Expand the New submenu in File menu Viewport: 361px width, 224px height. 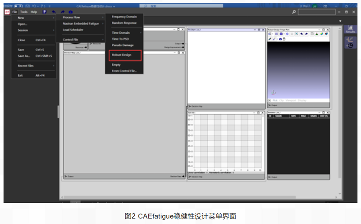click(34, 17)
